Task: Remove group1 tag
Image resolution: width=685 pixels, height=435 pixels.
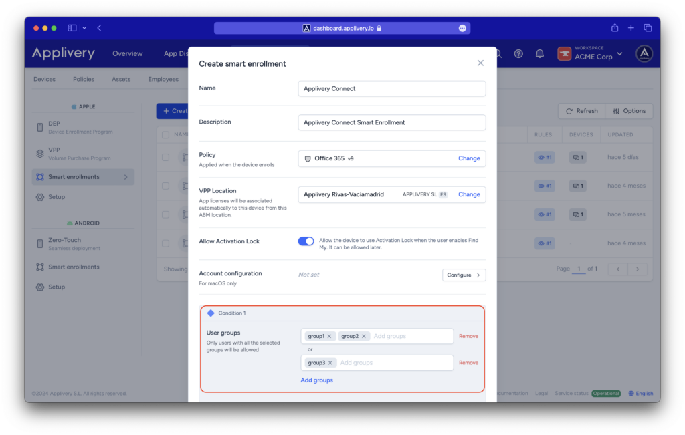Action: pos(329,336)
